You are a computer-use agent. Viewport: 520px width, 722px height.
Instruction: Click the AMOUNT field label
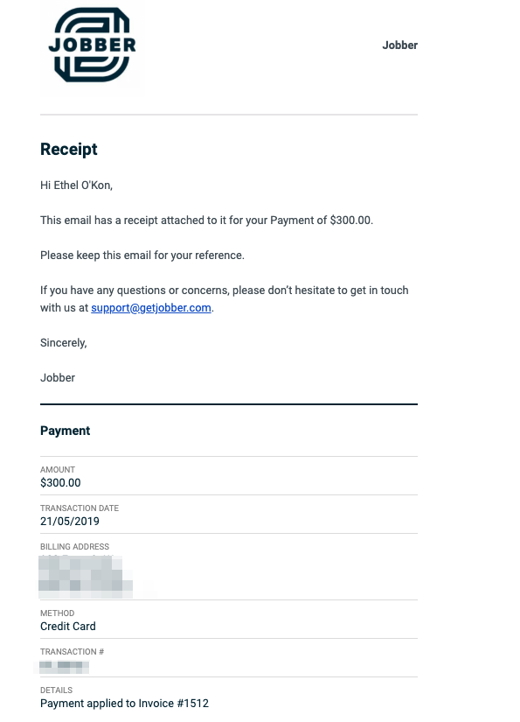(58, 470)
